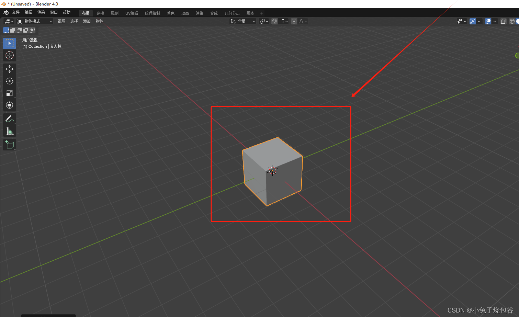Click the Blender logo menu icon
Viewport: 519px width, 317px height.
tap(6, 13)
